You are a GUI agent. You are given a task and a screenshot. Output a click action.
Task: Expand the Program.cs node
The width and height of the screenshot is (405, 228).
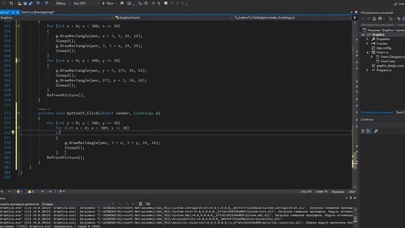pyautogui.click(x=368, y=70)
